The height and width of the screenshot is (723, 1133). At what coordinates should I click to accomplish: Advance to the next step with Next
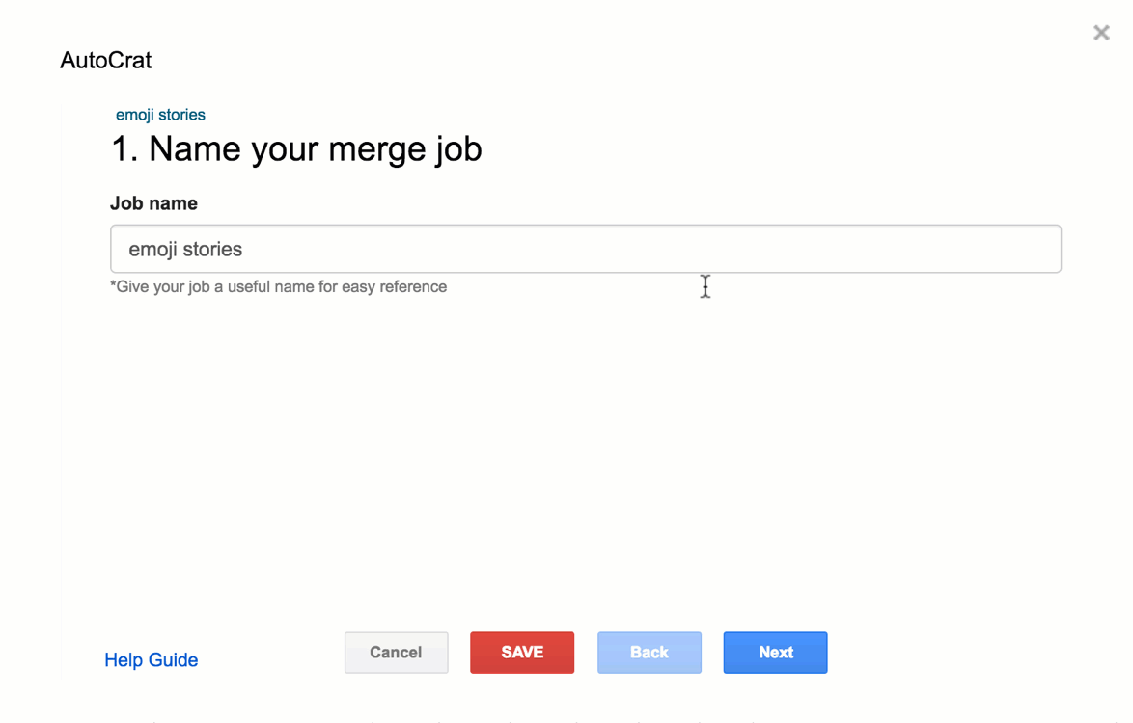tap(775, 653)
